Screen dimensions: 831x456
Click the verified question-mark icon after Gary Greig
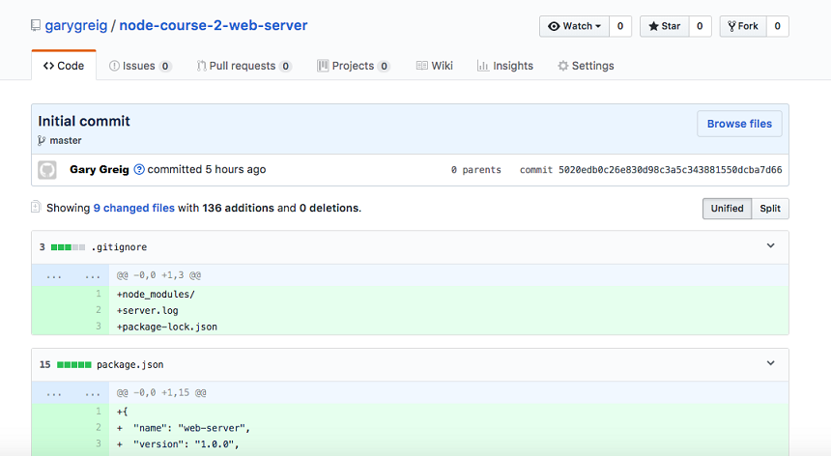click(x=139, y=170)
